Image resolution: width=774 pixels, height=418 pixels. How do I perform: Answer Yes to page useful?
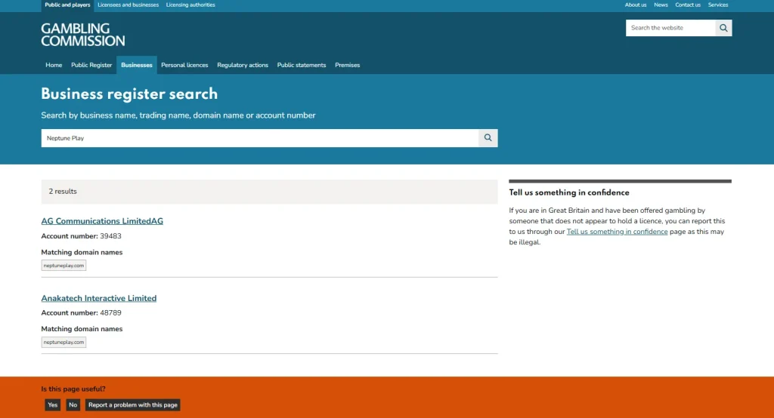(53, 404)
